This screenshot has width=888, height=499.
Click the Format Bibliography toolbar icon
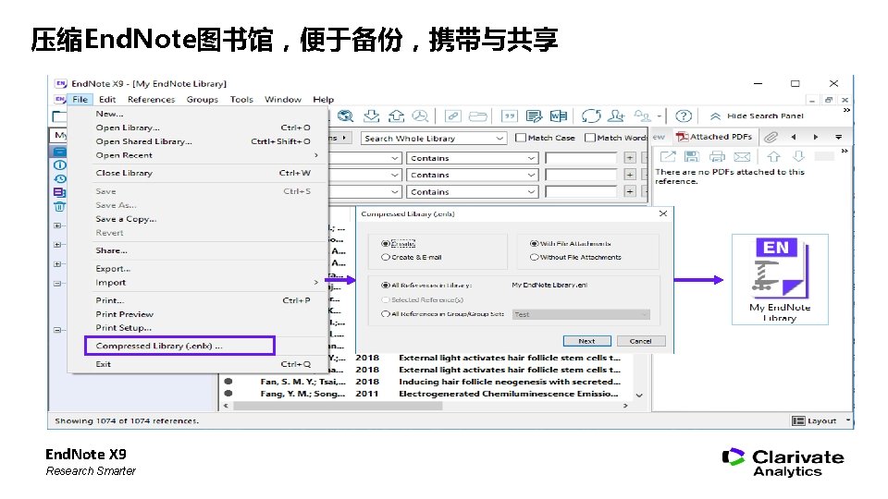pos(534,116)
